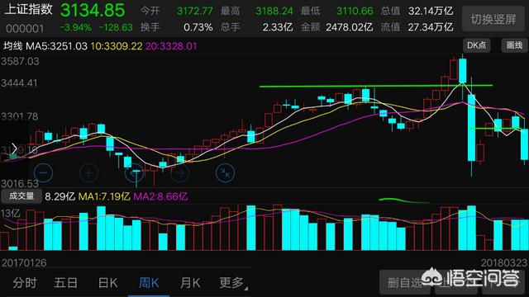The width and height of the screenshot is (529, 297).
Task: Zoom in the chart with plus circle icon
Action: (x=88, y=172)
